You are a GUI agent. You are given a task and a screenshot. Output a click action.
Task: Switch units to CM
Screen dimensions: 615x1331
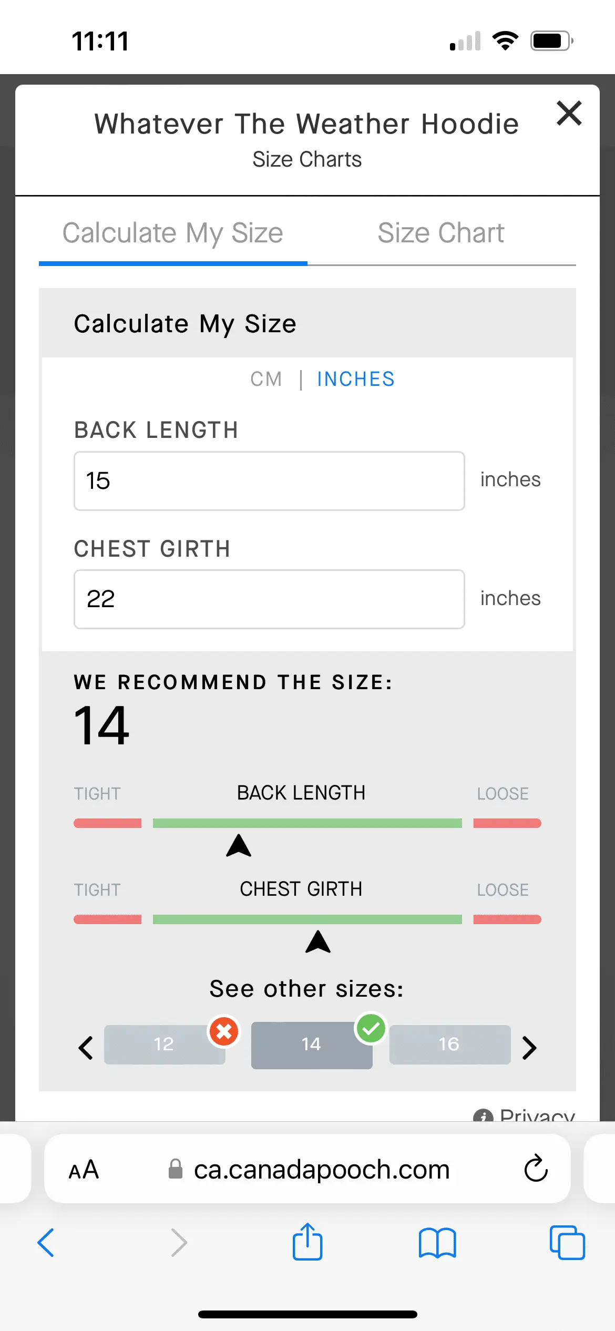pos(266,379)
